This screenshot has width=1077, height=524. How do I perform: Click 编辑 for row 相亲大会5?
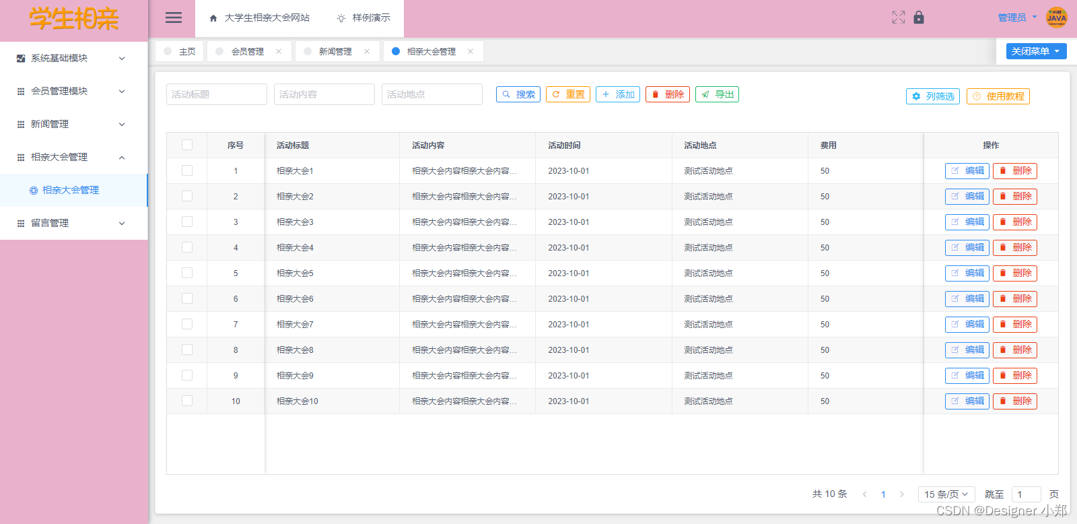(967, 273)
